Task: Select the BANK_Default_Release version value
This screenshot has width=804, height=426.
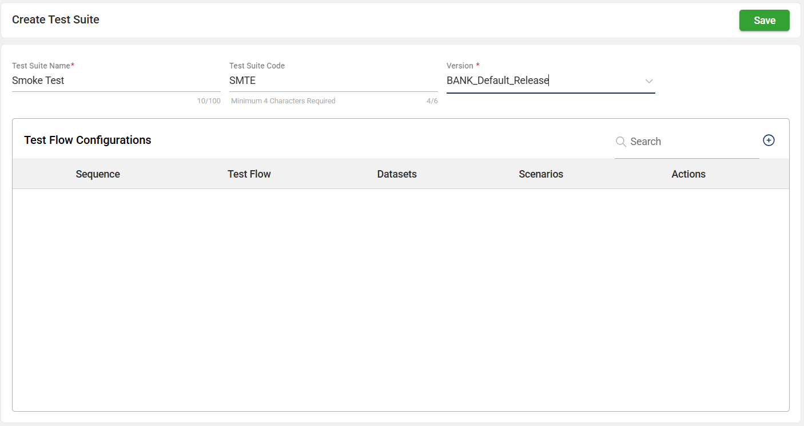Action: [x=497, y=81]
